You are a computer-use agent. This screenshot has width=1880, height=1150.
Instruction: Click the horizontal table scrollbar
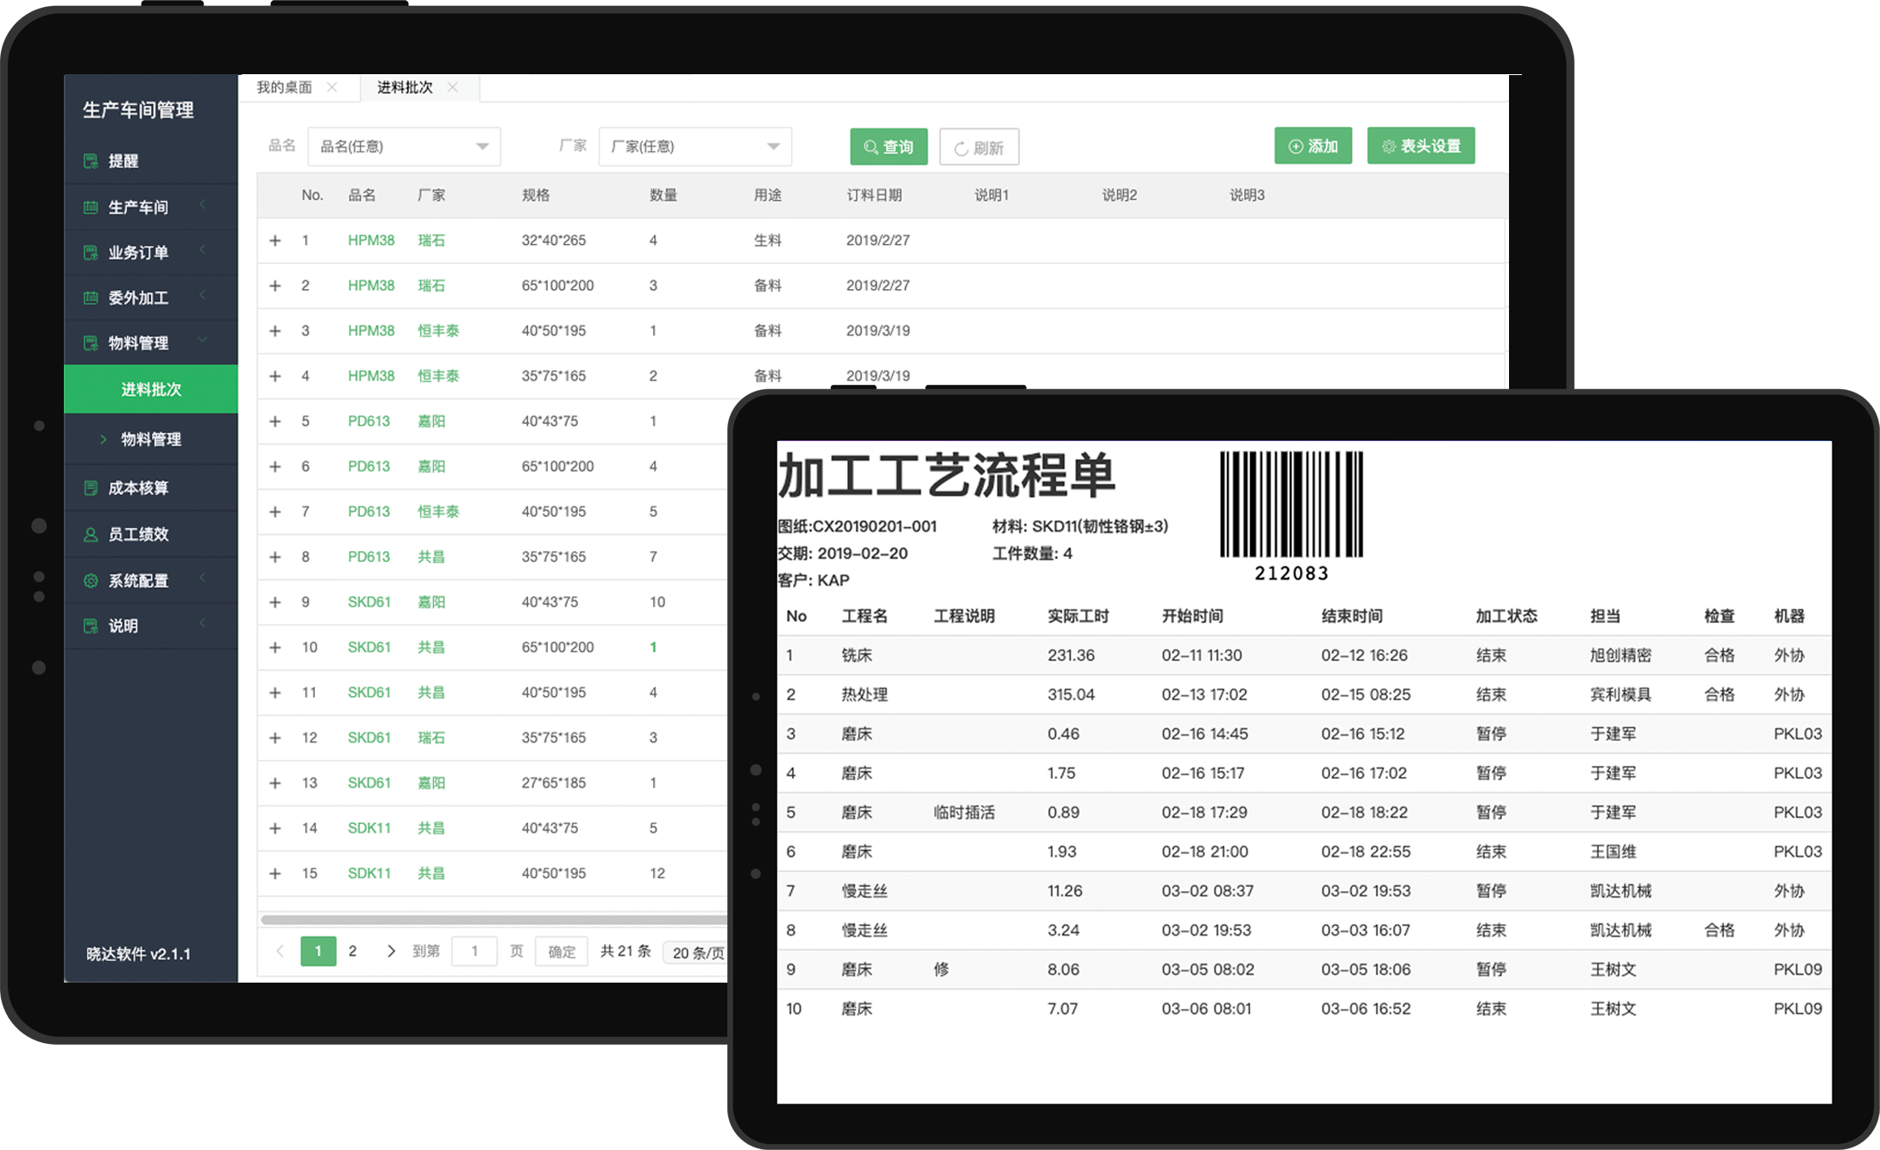[x=494, y=920]
